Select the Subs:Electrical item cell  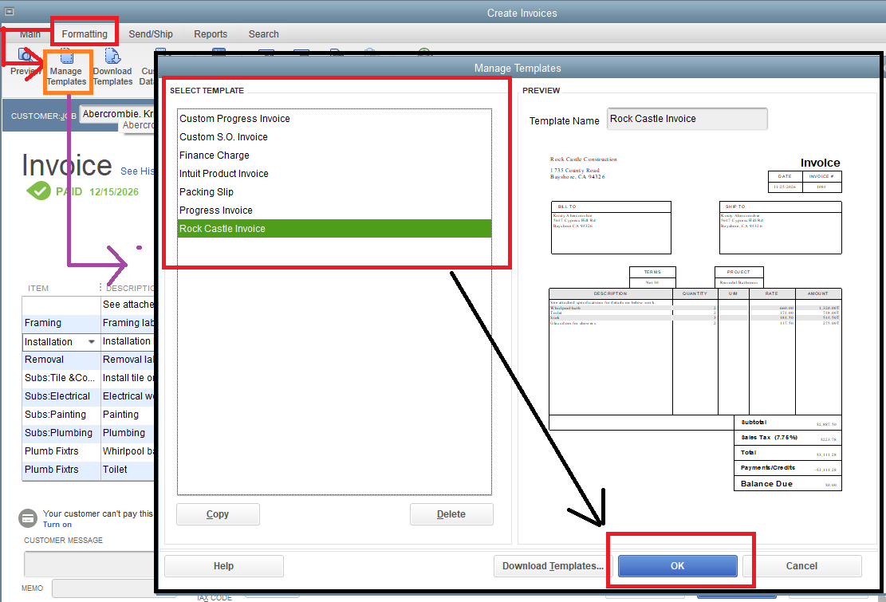tap(61, 396)
